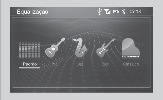This screenshot has height=100, width=163.
Task: Select the Rock electric guitar icon
Action: pos(106,48)
